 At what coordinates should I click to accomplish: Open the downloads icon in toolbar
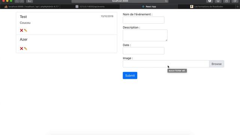pyautogui.click(x=210, y=1)
